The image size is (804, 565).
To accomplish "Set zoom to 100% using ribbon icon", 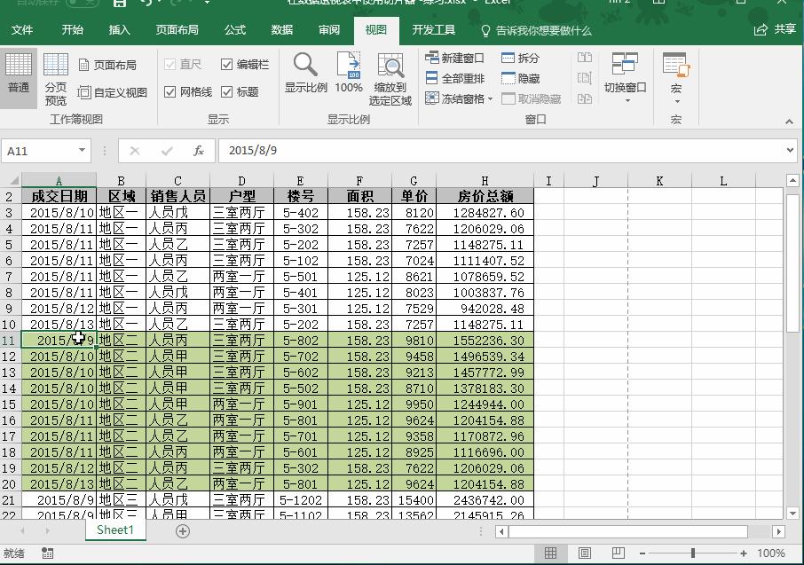I will pos(349,71).
